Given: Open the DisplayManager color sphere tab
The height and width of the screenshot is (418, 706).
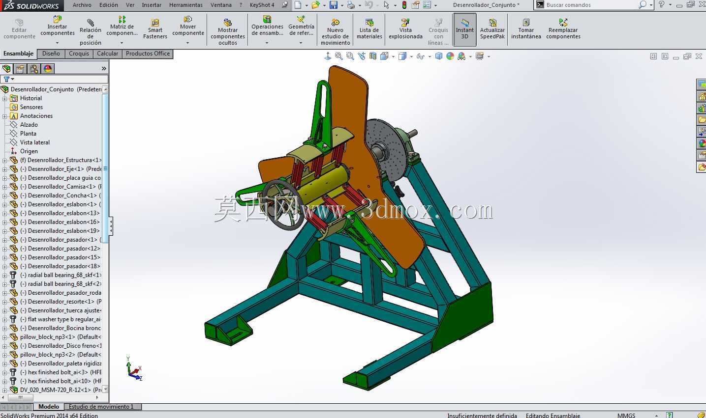Looking at the screenshot, I should click(48, 69).
